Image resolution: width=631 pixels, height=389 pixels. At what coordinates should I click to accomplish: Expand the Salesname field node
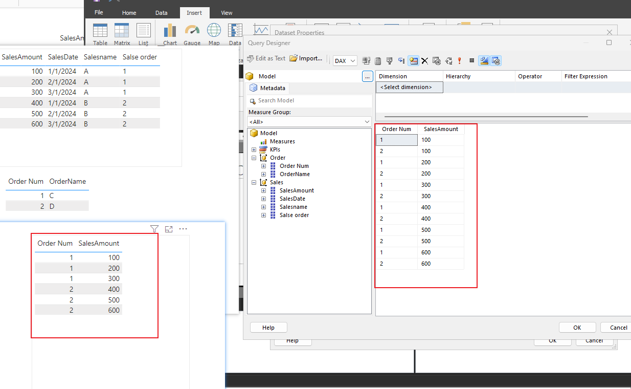264,207
